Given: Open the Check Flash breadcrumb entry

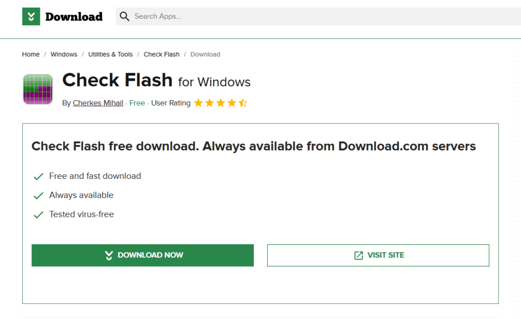Looking at the screenshot, I should point(161,54).
